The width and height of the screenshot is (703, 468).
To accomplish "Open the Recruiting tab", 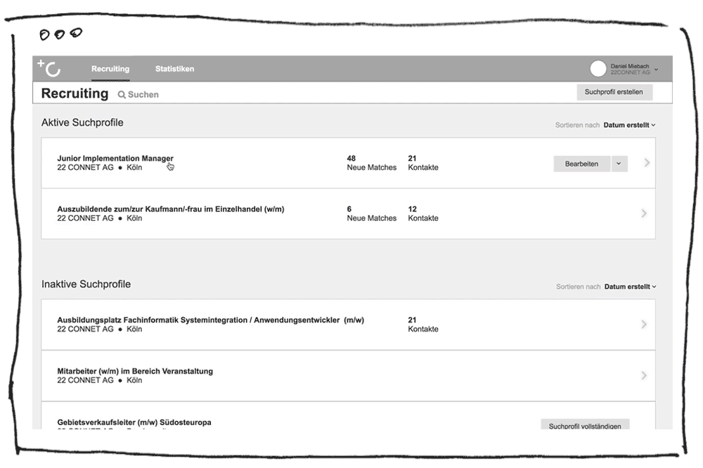I will (110, 69).
